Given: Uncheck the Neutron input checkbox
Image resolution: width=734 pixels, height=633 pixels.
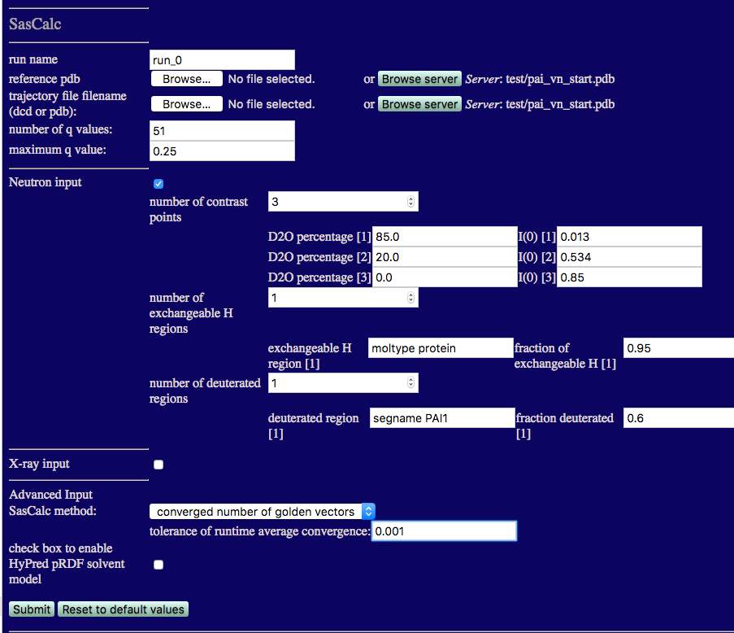Looking at the screenshot, I should point(159,184).
